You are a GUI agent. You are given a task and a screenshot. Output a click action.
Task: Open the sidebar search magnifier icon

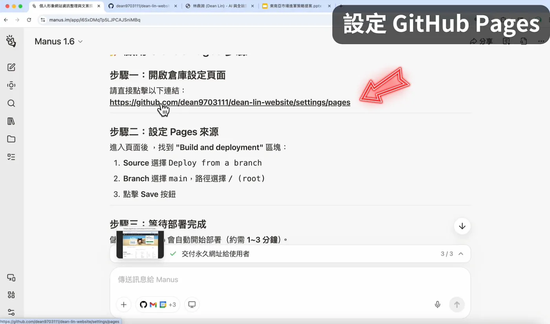click(x=11, y=103)
